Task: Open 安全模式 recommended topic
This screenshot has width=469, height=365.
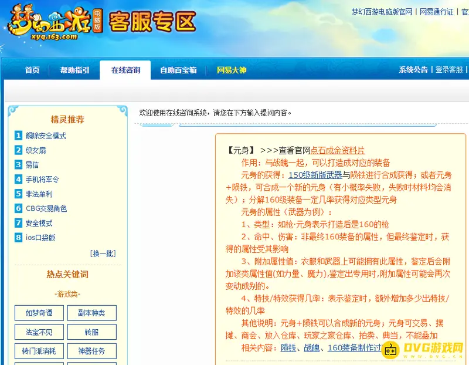Action: click(x=39, y=224)
